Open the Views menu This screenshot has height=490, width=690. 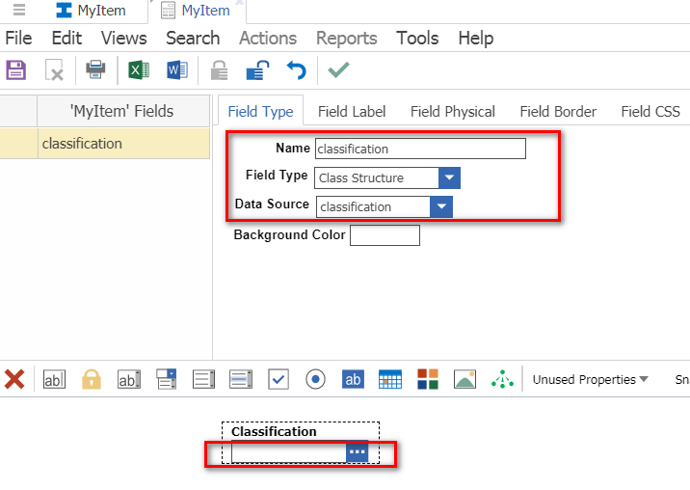[123, 39]
